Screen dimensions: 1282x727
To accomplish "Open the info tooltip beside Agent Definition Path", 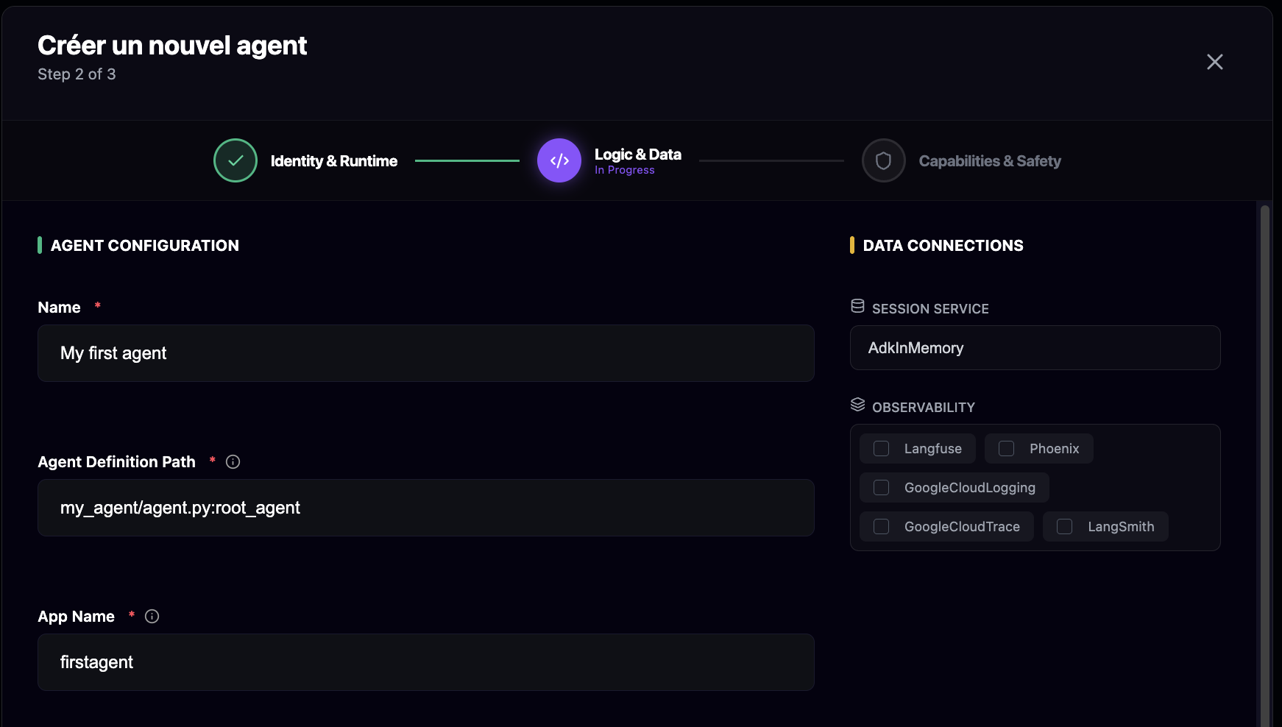I will pos(233,461).
